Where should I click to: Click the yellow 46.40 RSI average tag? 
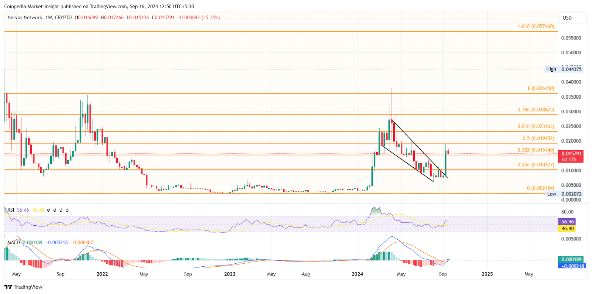[x=567, y=229]
